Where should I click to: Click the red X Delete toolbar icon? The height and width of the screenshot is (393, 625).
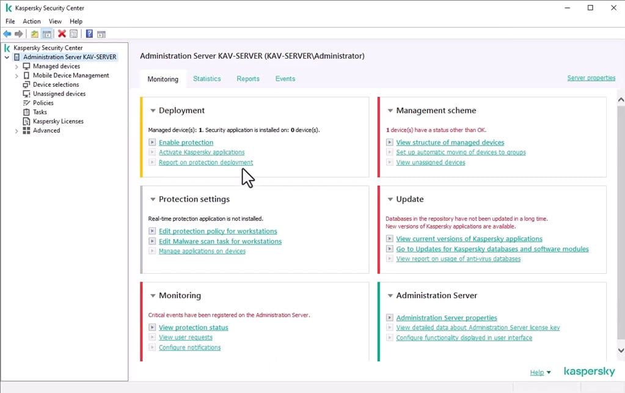click(62, 34)
